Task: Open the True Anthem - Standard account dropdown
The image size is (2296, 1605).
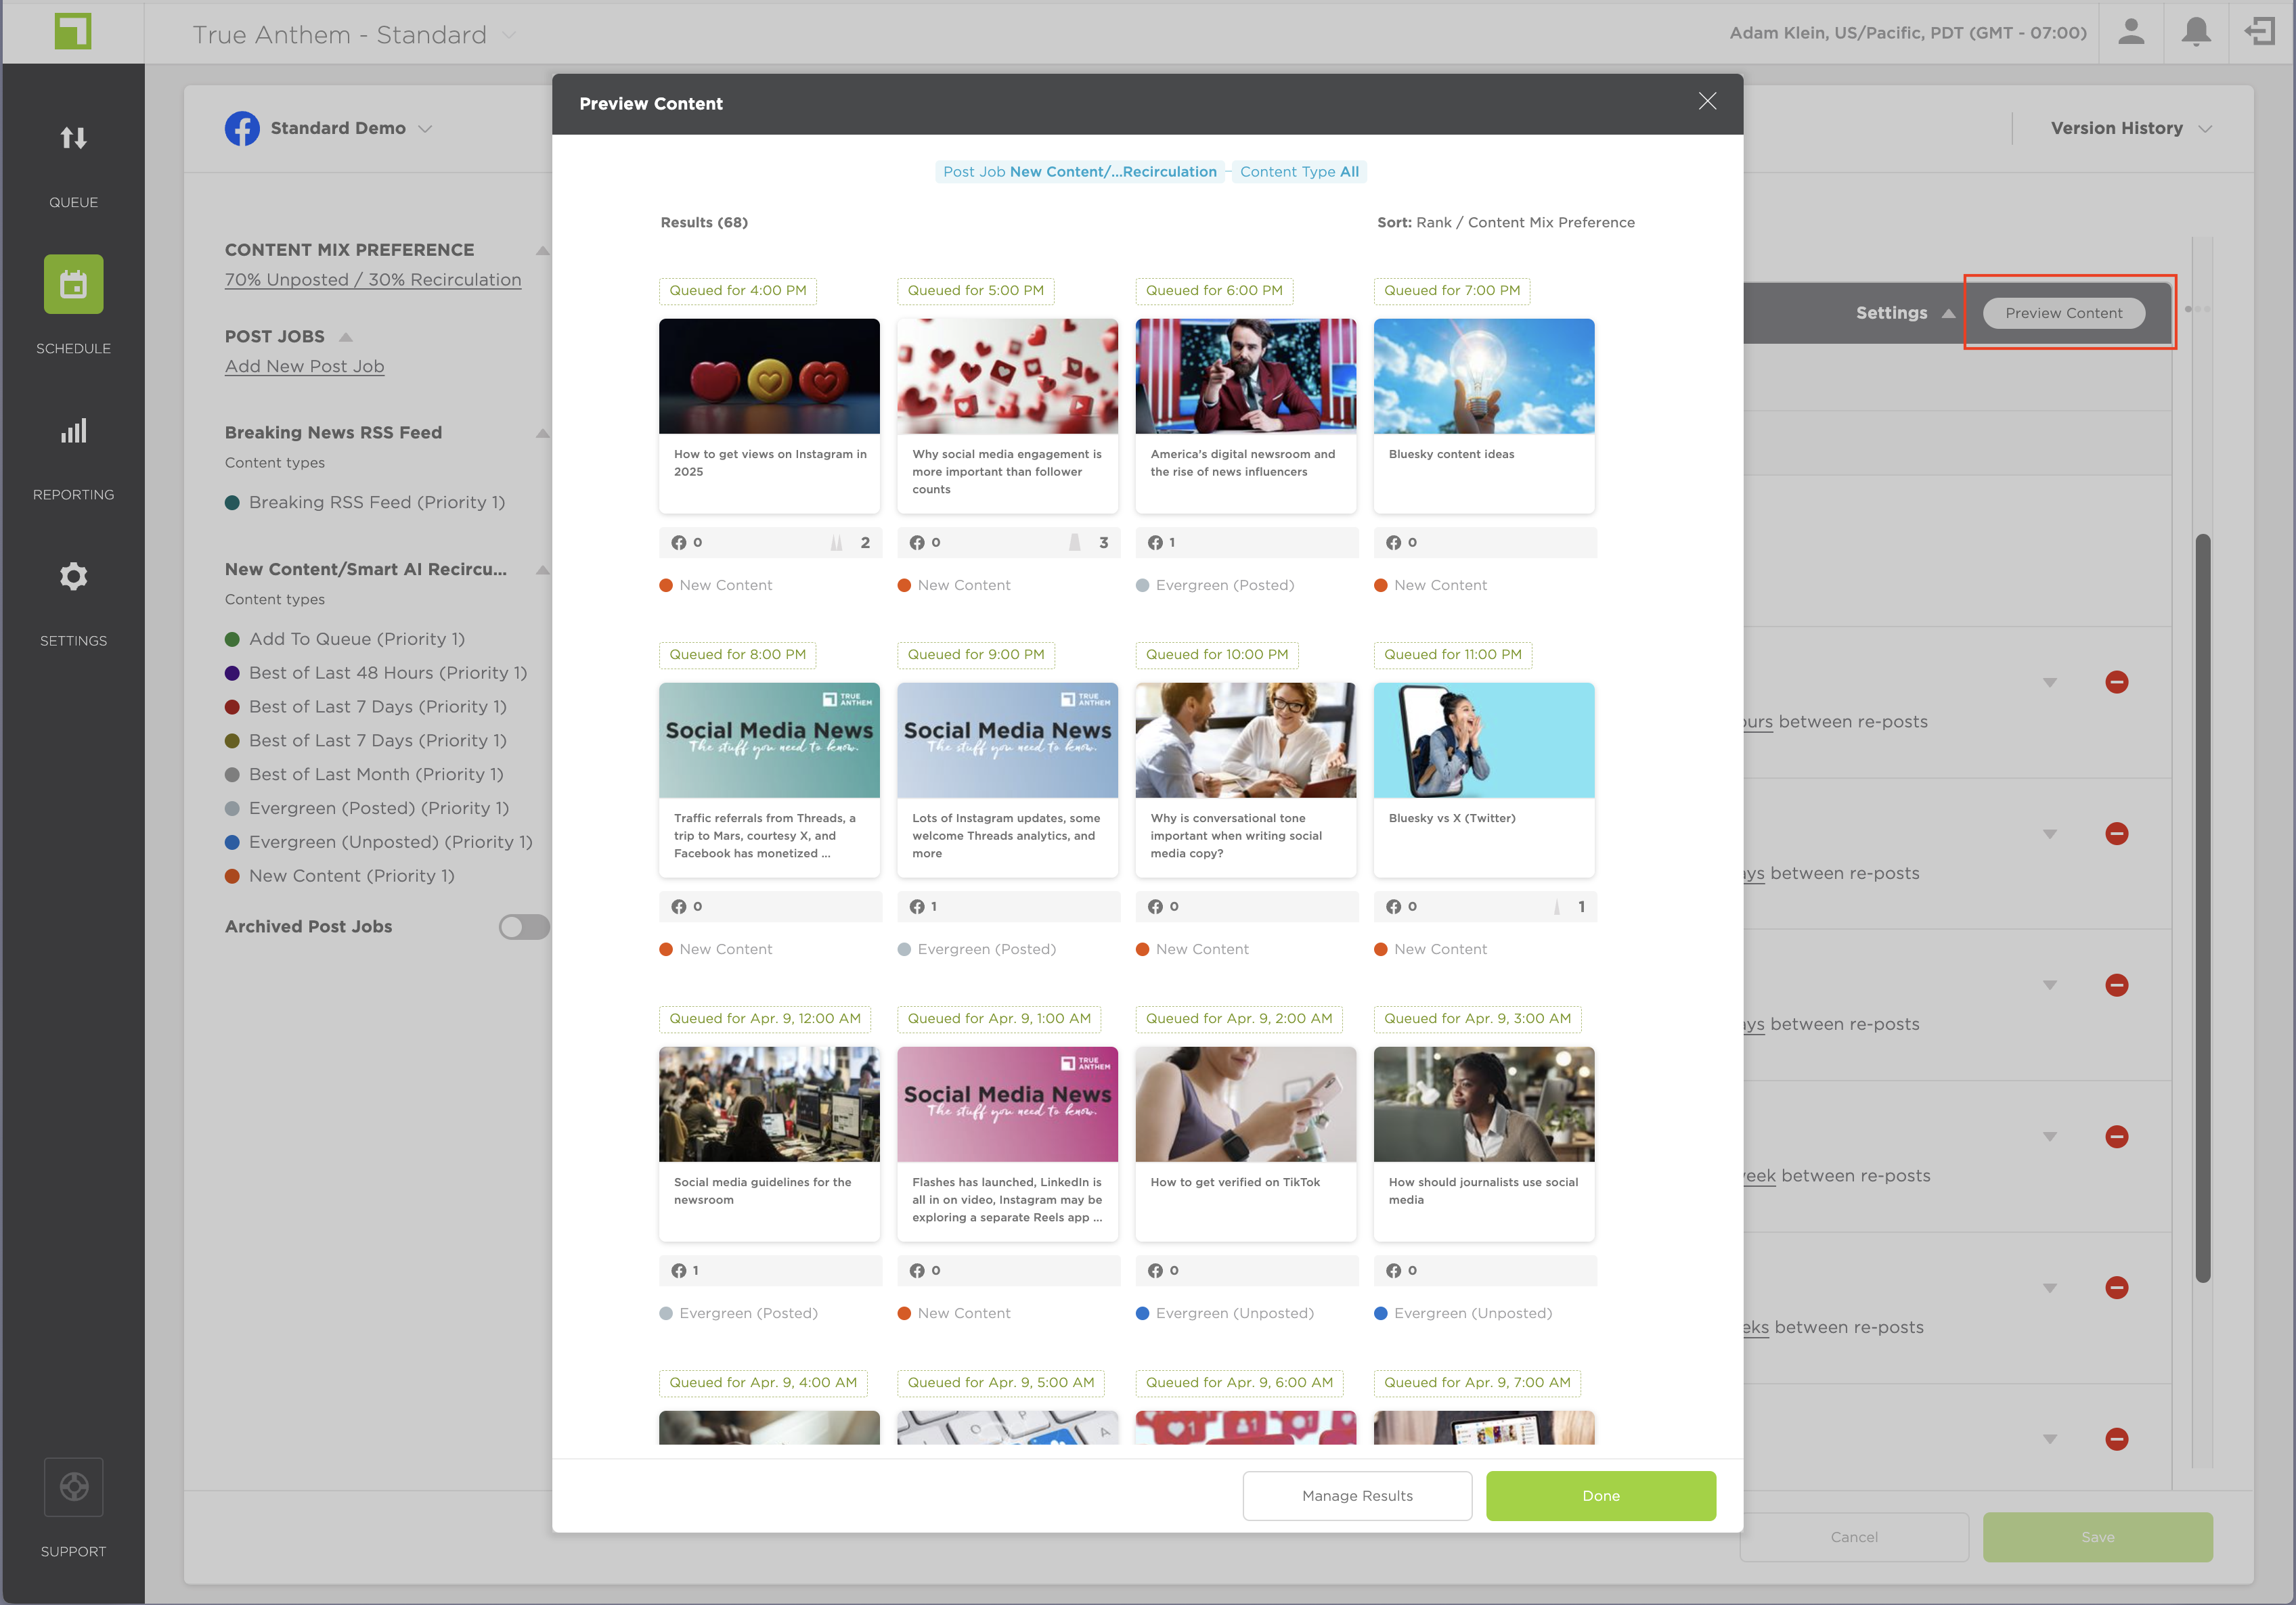Action: (509, 35)
